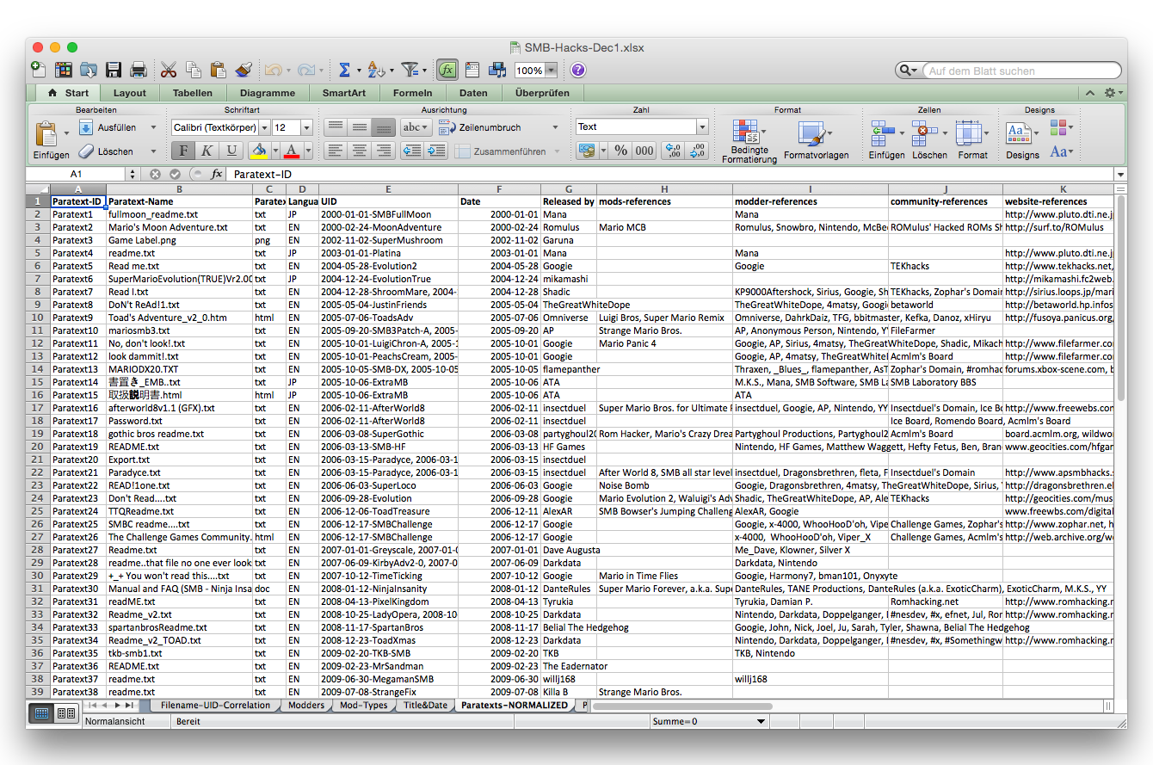Click the percent style button

(620, 151)
